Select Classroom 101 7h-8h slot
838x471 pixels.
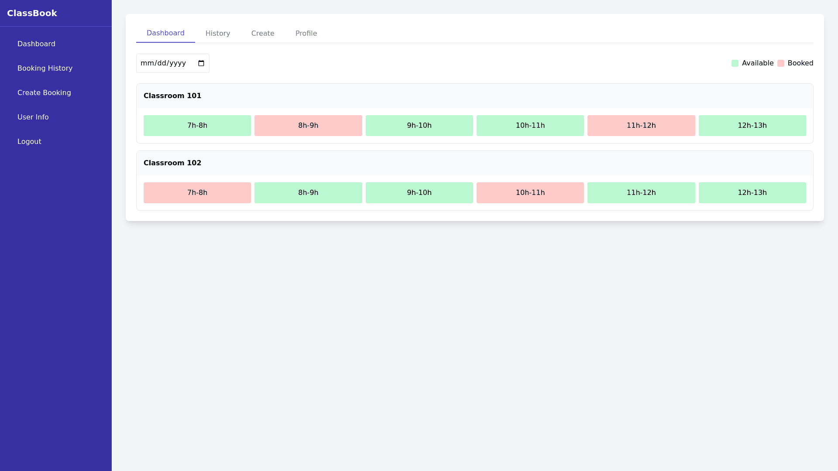coord(197,126)
